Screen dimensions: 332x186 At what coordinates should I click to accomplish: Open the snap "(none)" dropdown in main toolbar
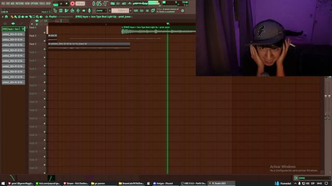pos(101,11)
